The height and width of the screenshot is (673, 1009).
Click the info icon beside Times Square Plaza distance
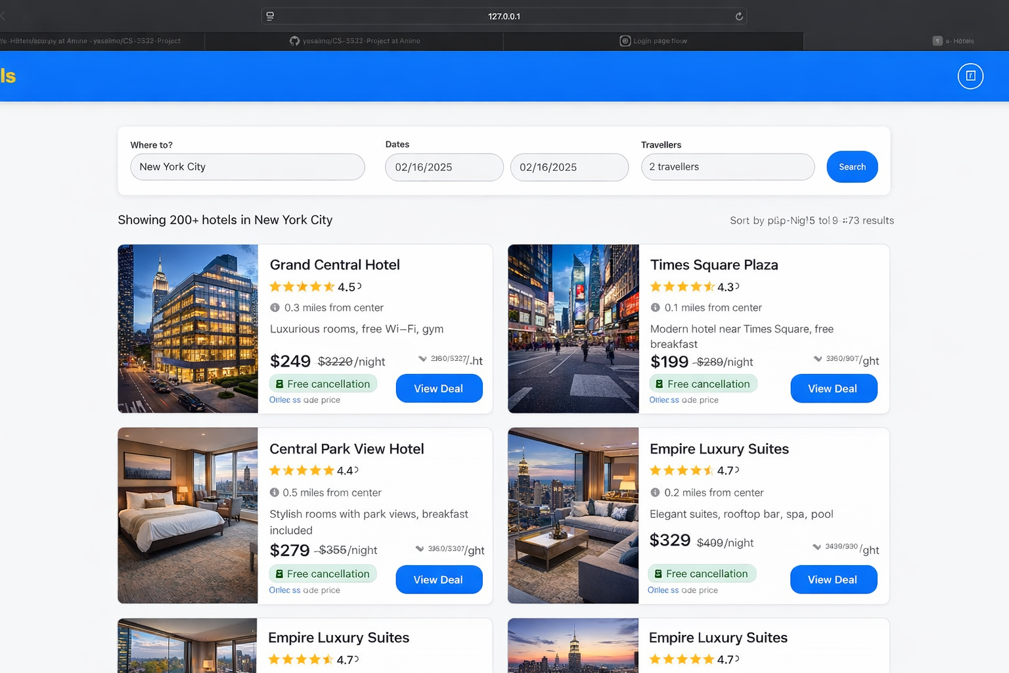click(x=656, y=308)
